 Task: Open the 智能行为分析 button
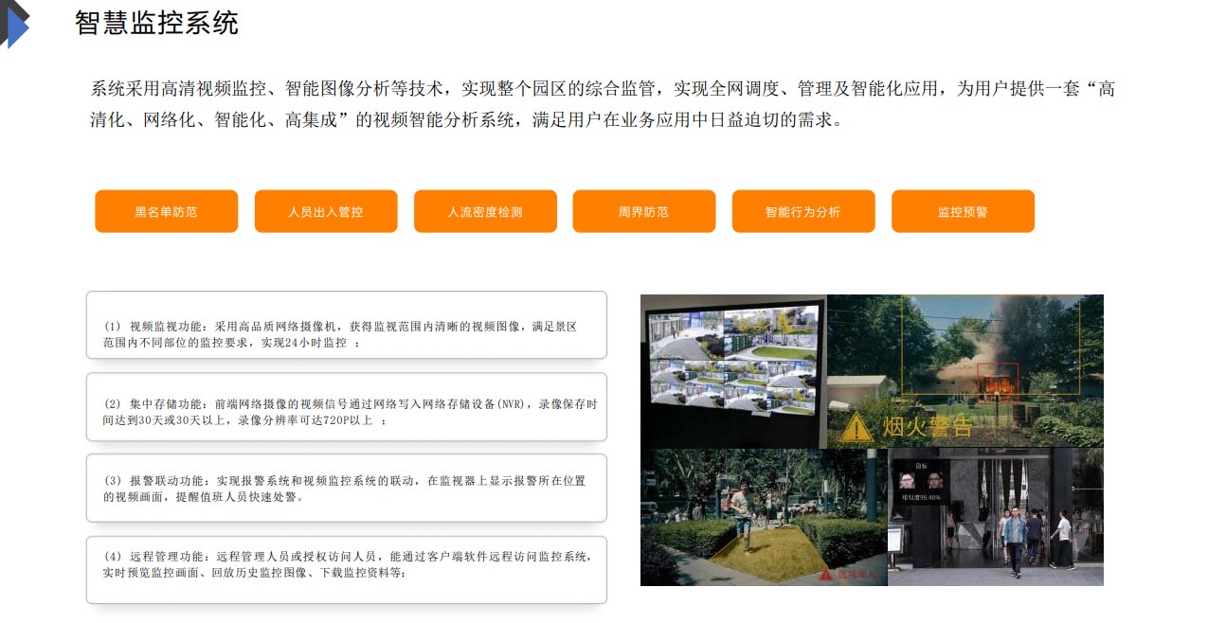coord(803,211)
